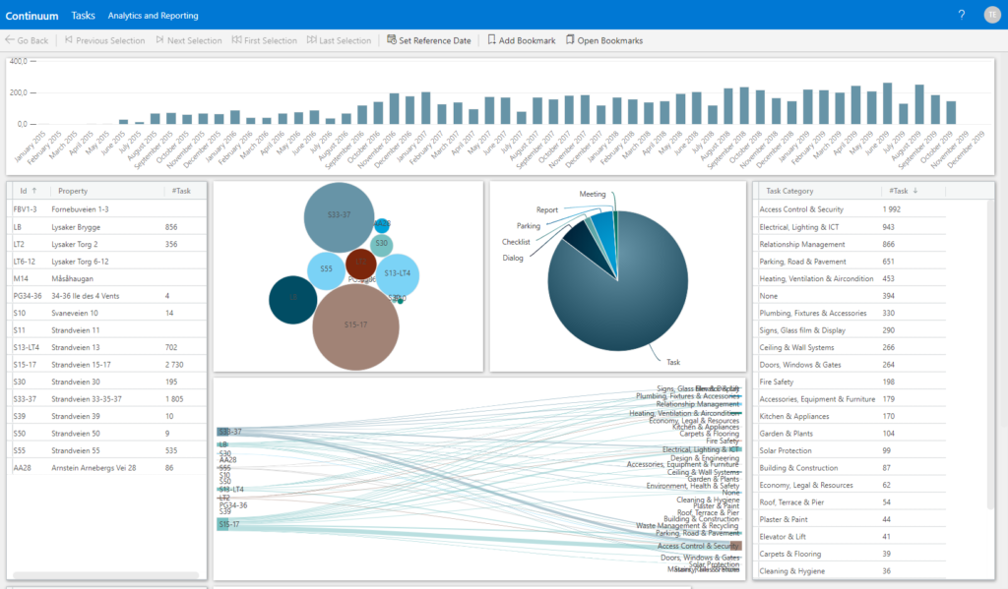Image resolution: width=1008 pixels, height=589 pixels.
Task: Open the help question mark icon
Action: 962,15
